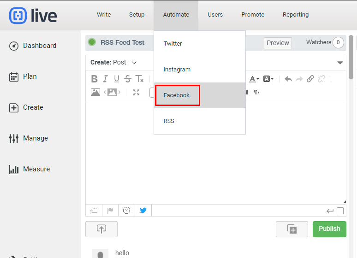The image size is (357, 258).
Task: Open the Measure chart section
Action: coord(30,169)
